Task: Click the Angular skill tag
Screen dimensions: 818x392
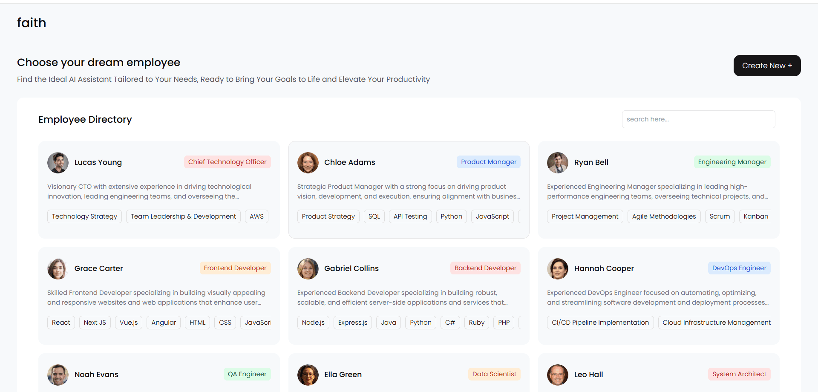Action: coord(164,323)
